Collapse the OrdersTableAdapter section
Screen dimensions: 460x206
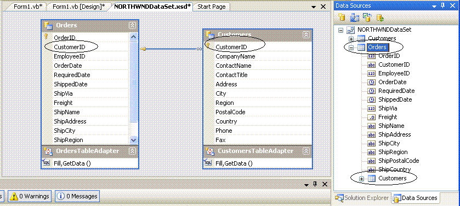pos(132,151)
